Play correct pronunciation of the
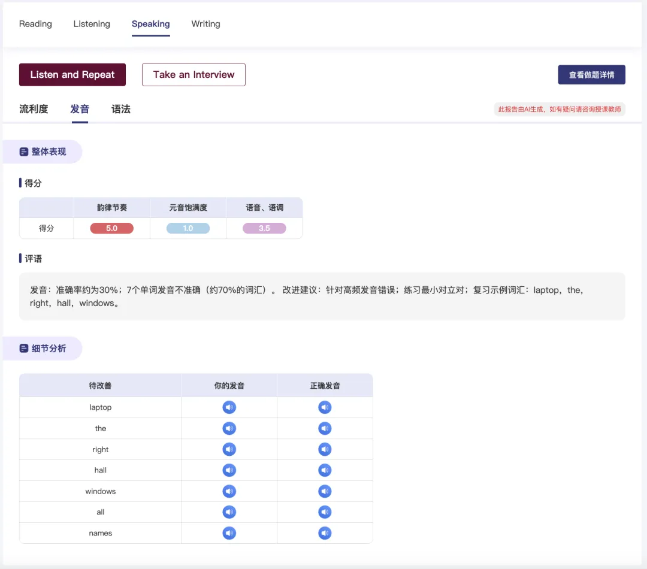647x569 pixels. pos(325,428)
